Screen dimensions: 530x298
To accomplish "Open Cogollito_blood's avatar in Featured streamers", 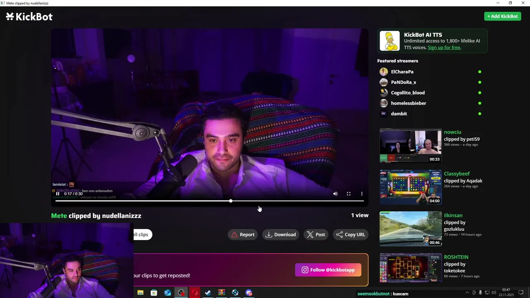I will [x=384, y=93].
